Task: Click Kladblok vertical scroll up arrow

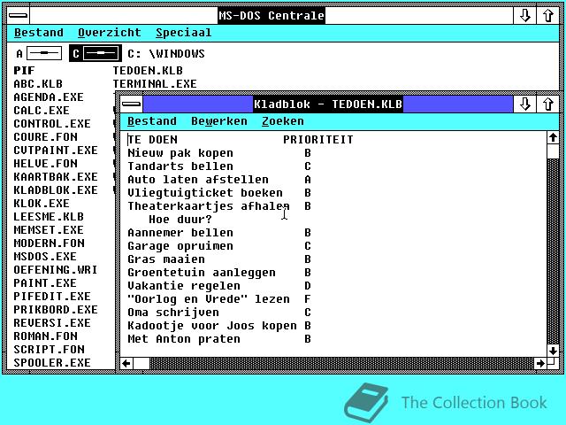Action: [553, 138]
